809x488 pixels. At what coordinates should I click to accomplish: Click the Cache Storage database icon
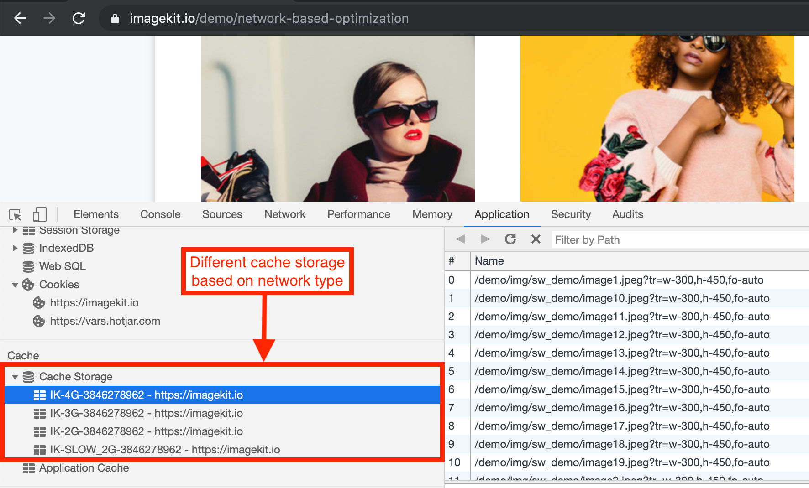pos(28,377)
